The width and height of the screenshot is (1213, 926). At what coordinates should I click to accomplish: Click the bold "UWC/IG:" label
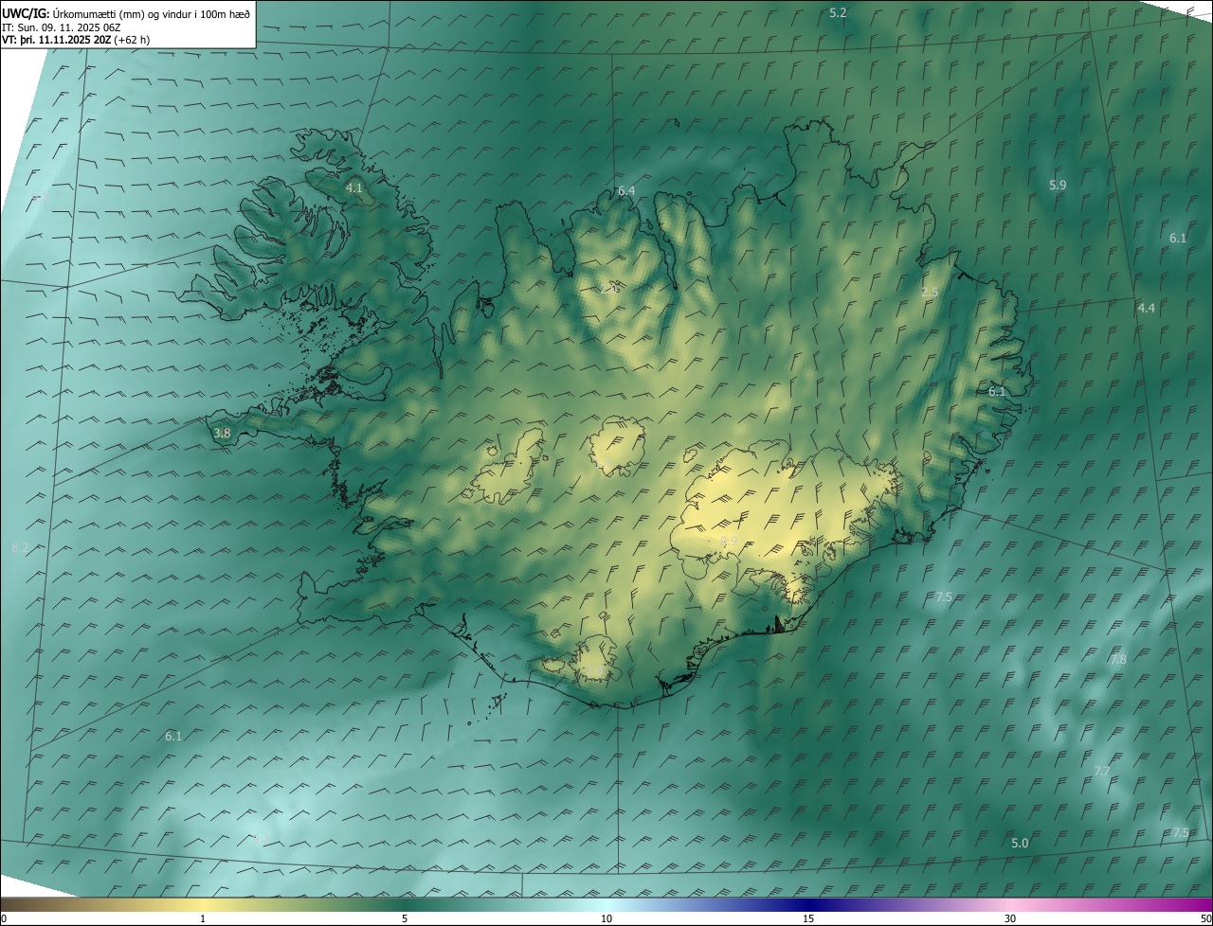(x=27, y=13)
